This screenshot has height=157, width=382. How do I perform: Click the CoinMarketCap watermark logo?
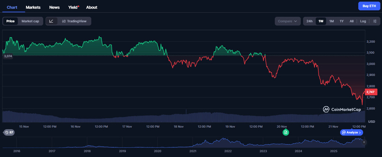tap(342, 109)
